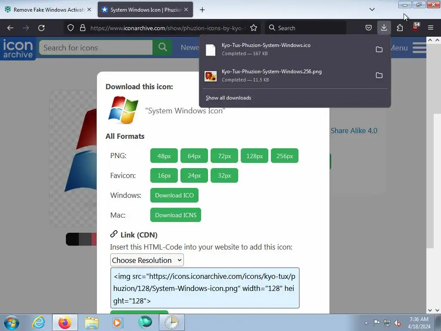Viewport: 441px width, 331px height.
Task: Open the Newest menu item
Action: pos(190,47)
